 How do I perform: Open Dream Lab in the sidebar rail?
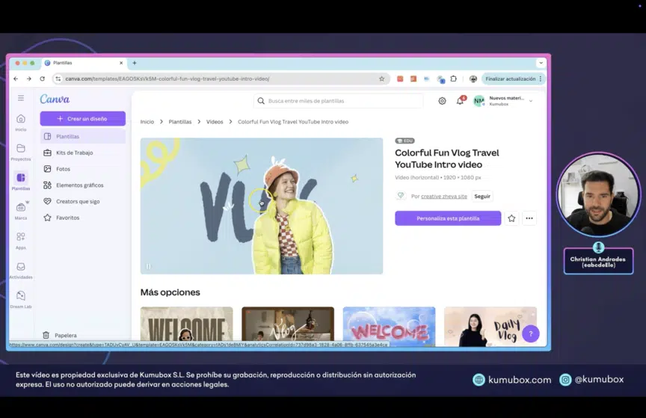pyautogui.click(x=21, y=300)
